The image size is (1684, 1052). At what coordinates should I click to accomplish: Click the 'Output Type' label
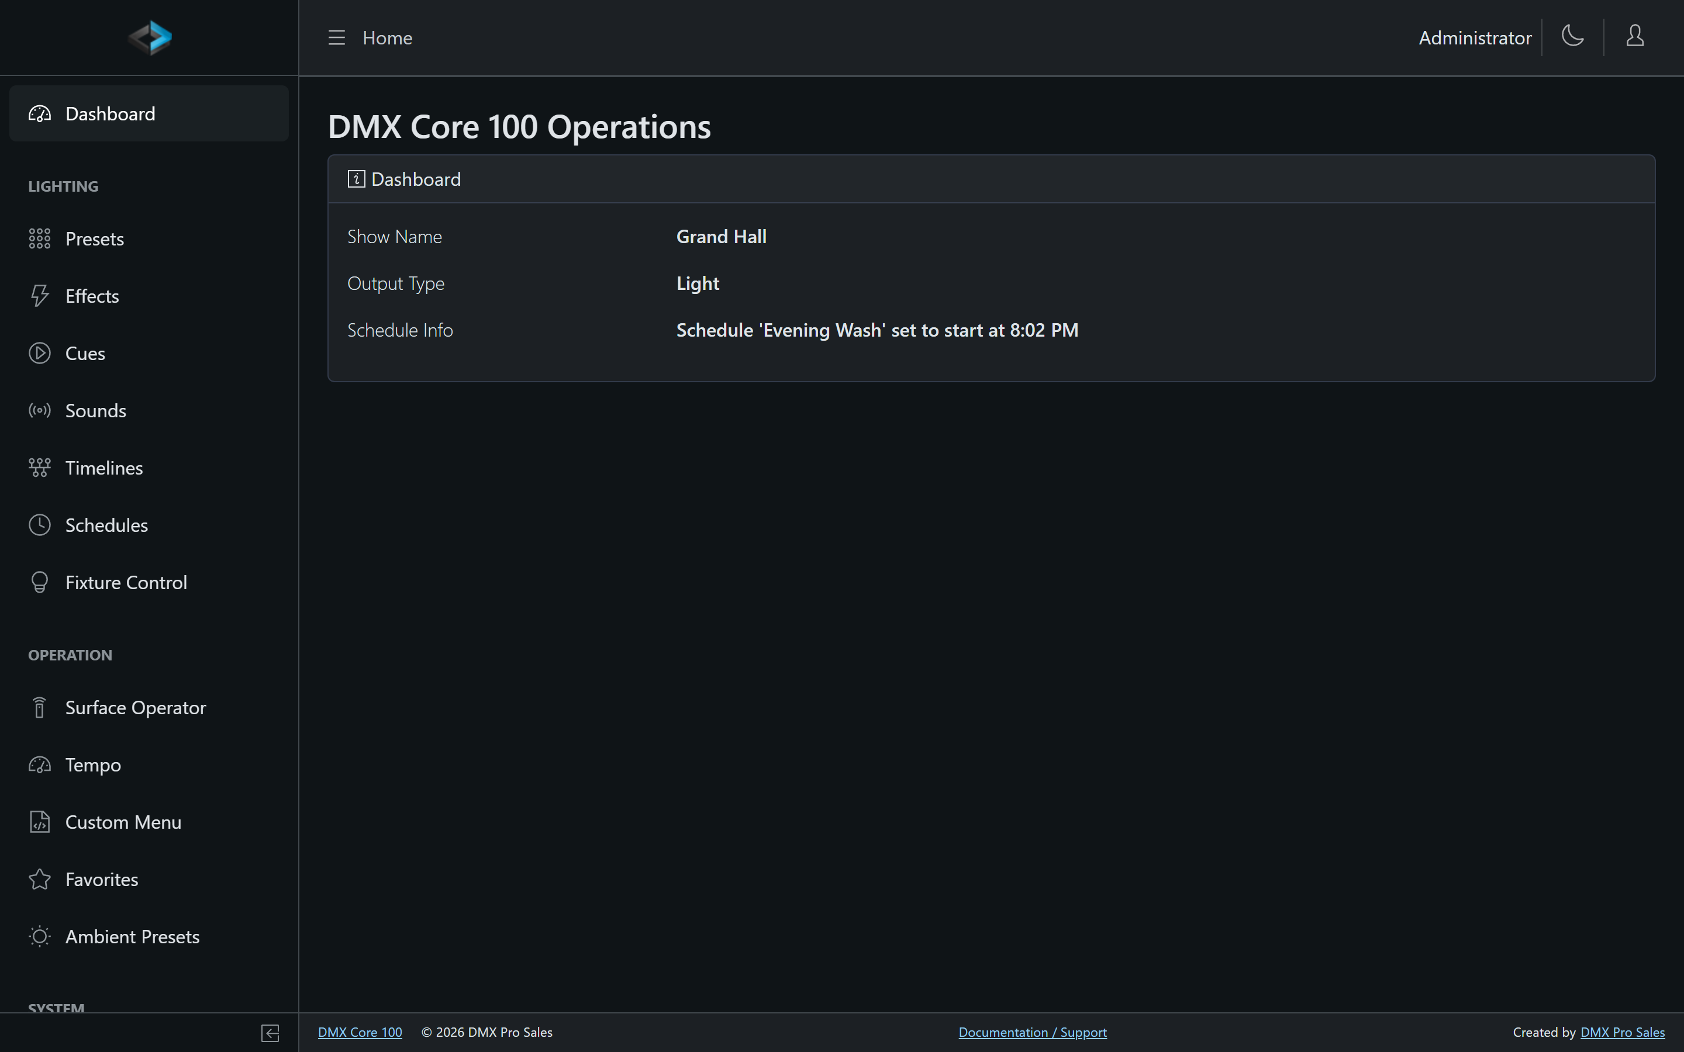click(396, 284)
